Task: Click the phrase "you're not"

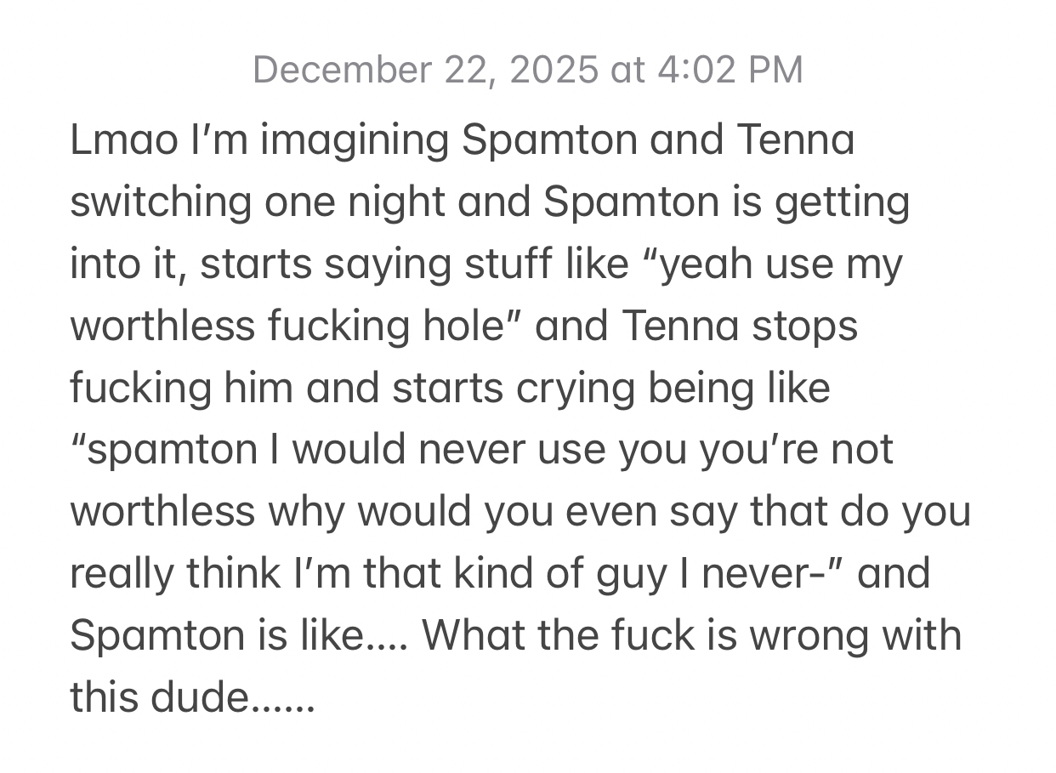Action: click(x=797, y=450)
